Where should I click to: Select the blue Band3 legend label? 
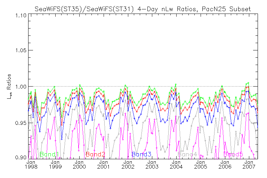click(x=141, y=154)
